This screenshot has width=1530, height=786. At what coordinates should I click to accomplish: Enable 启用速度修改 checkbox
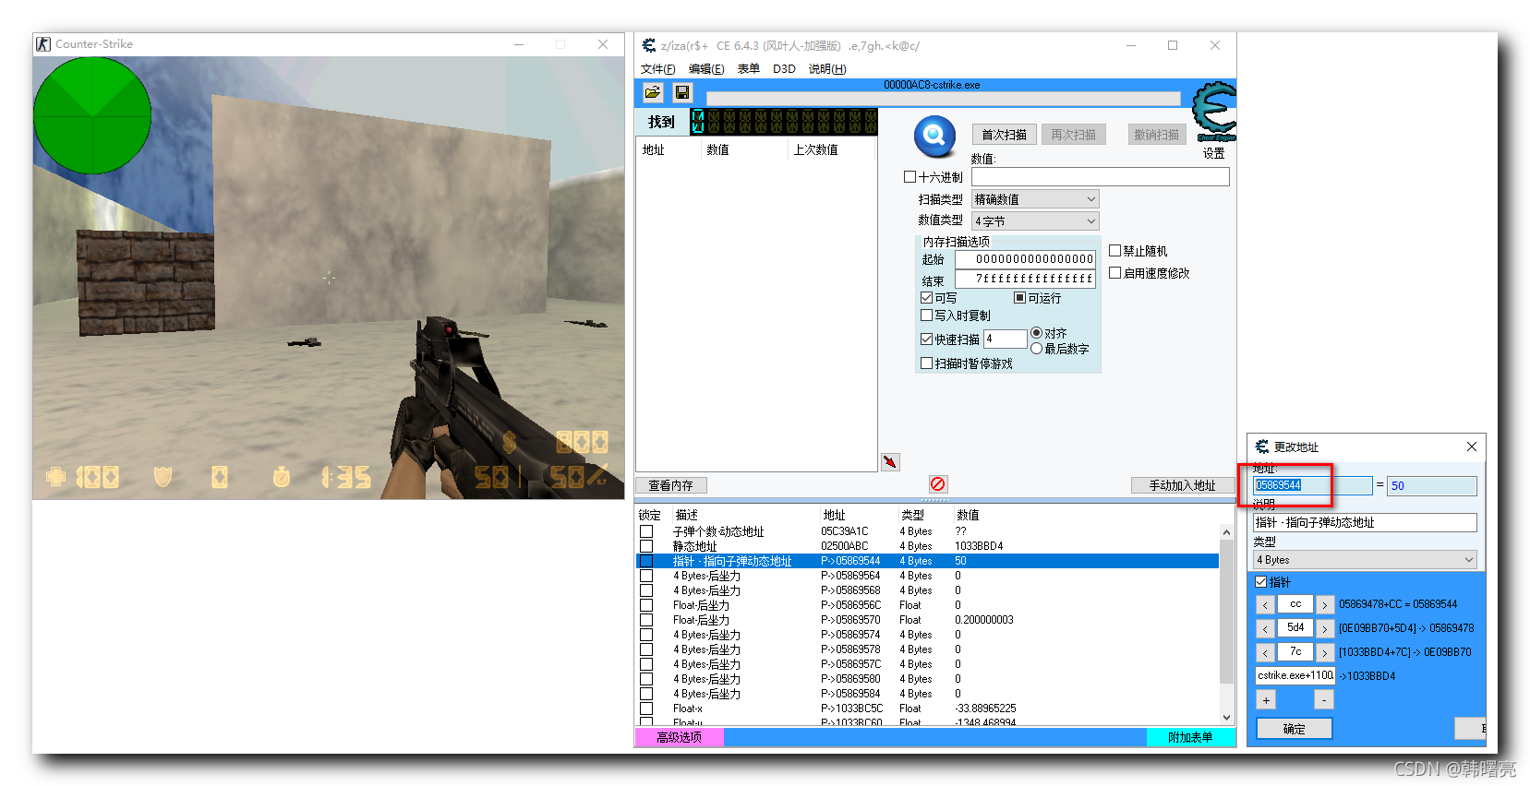coord(1114,273)
